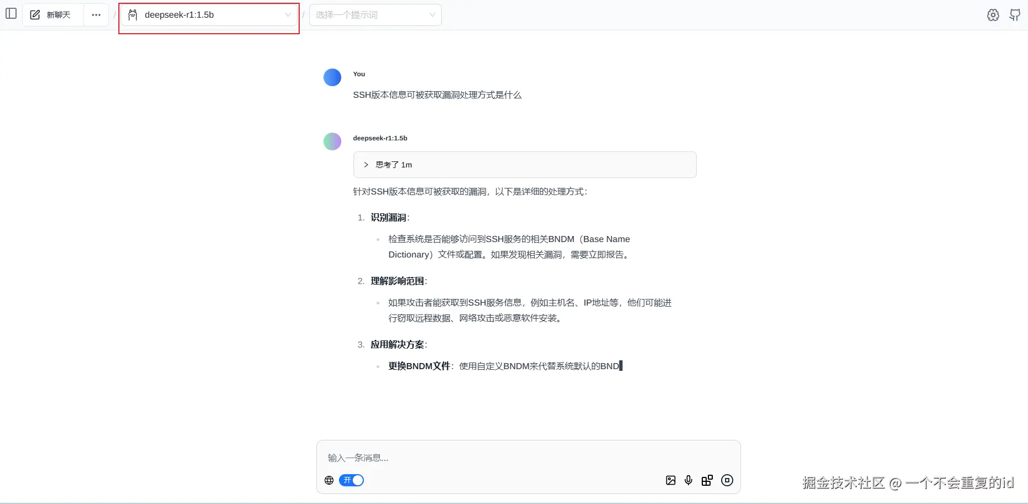The width and height of the screenshot is (1028, 504).
Task: Open the deepseek-r1:1.5b model dropdown
Action: point(209,15)
